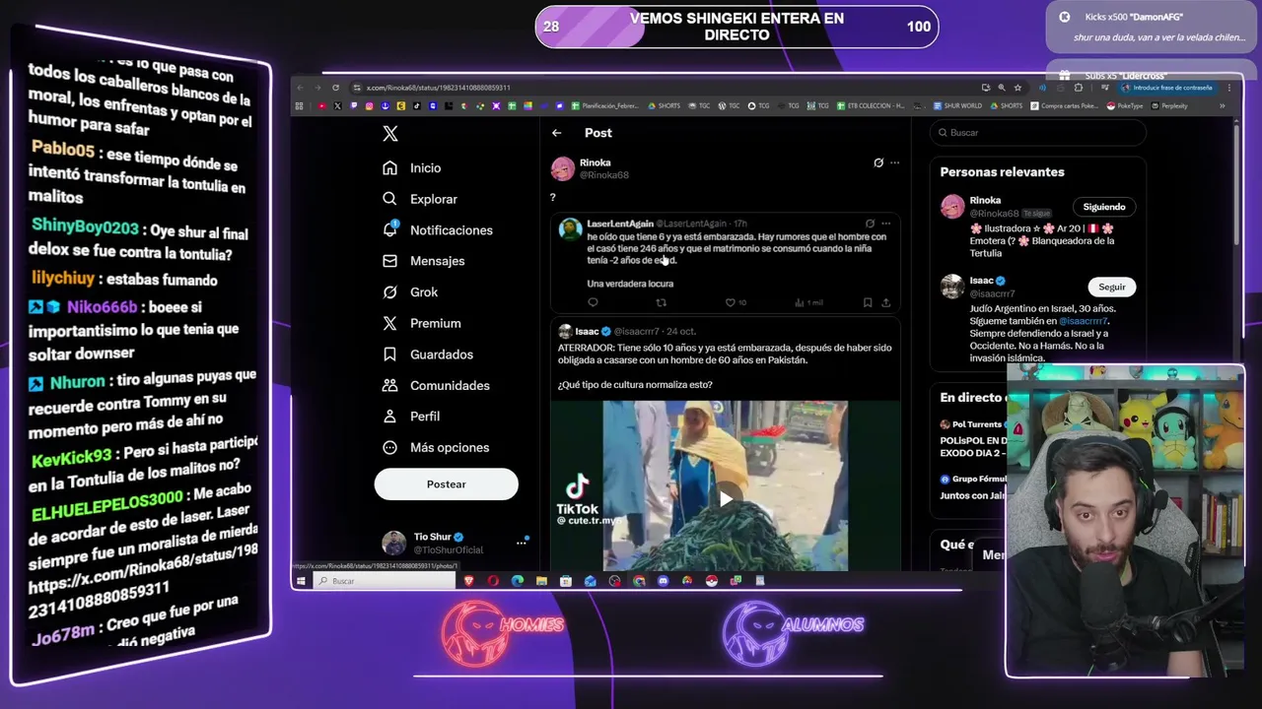Open Premium in the sidebar
This screenshot has height=709, width=1262.
(421, 323)
